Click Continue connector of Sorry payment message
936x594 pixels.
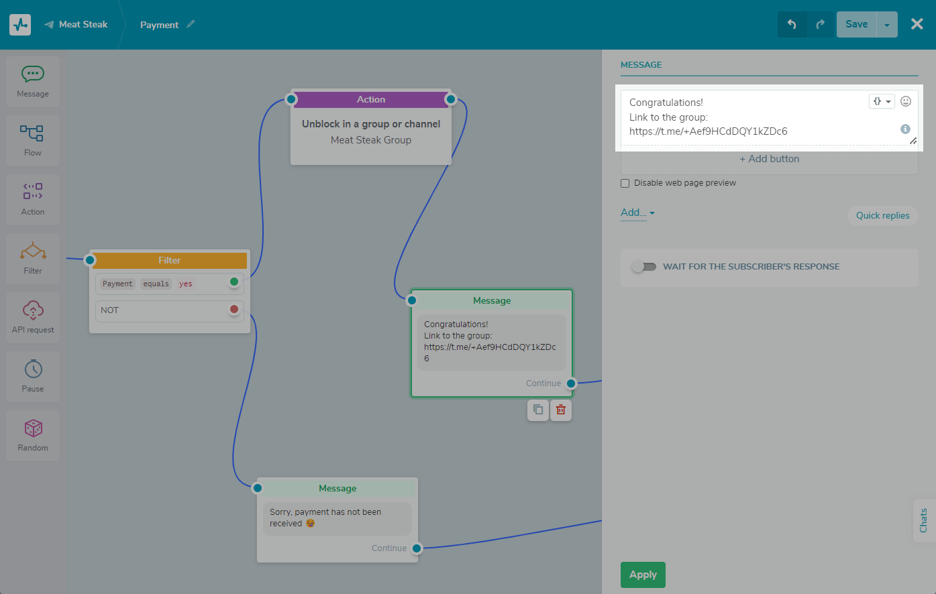(x=417, y=548)
